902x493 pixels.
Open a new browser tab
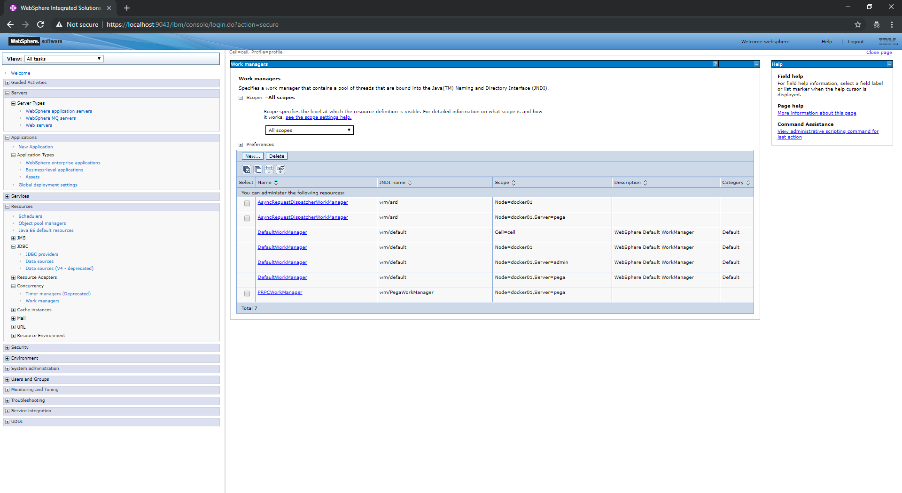click(x=126, y=8)
